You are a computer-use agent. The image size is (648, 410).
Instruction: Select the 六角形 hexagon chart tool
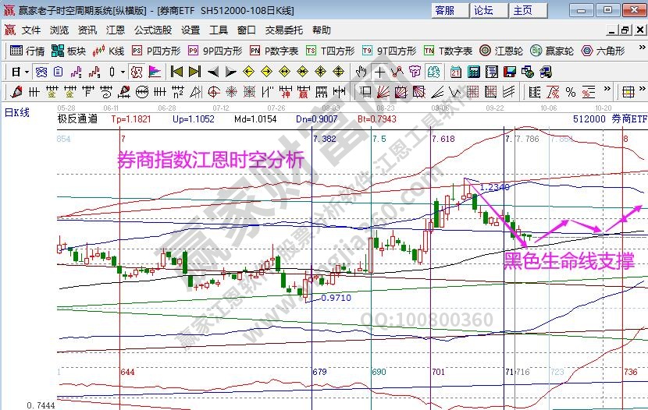pyautogui.click(x=603, y=51)
